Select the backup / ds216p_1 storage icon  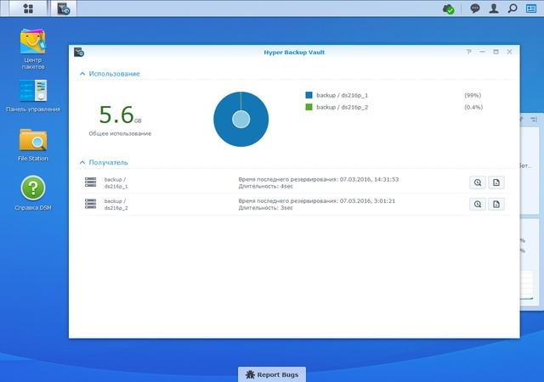point(91,183)
